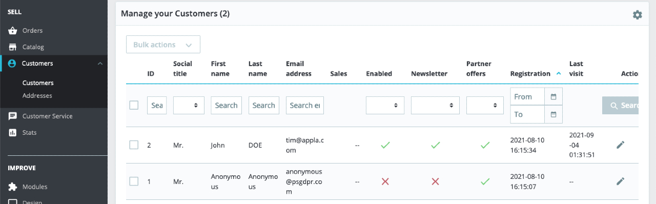This screenshot has height=204, width=656.
Task: Click the first name John cell
Action: (218, 145)
